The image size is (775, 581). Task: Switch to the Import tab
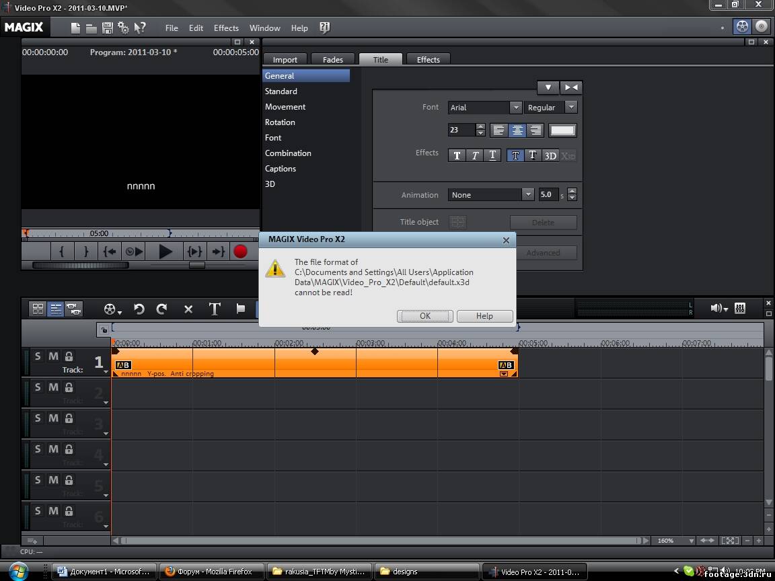(x=285, y=59)
